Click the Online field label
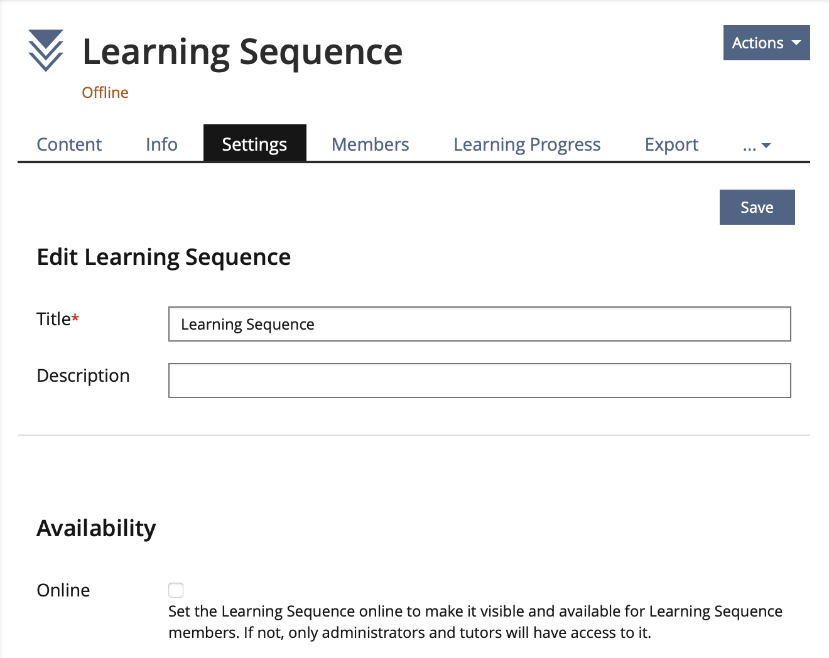The height and width of the screenshot is (658, 829). 63,590
